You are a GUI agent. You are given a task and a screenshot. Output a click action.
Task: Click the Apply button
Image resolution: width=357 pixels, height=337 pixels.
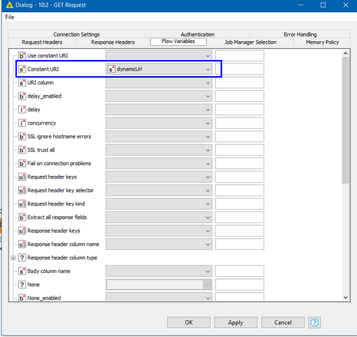point(236,322)
